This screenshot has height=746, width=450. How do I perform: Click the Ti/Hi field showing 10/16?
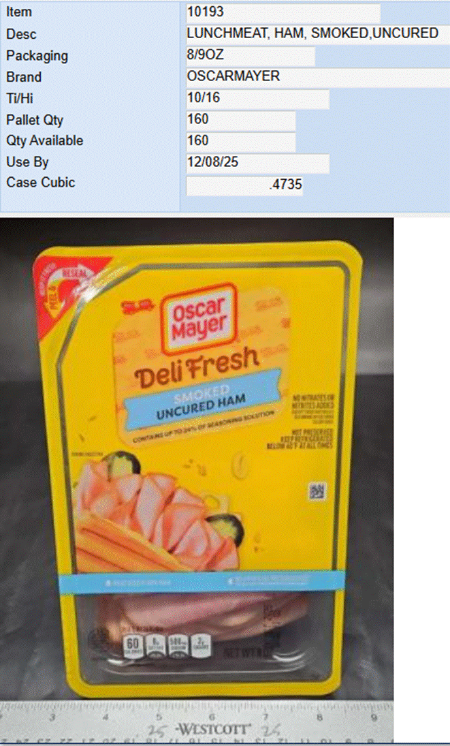(257, 98)
